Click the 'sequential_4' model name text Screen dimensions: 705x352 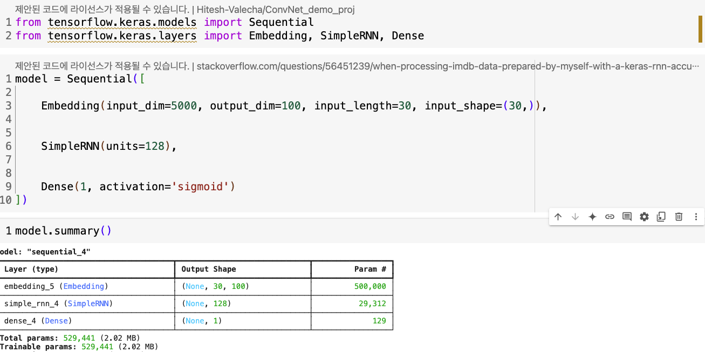tap(59, 252)
